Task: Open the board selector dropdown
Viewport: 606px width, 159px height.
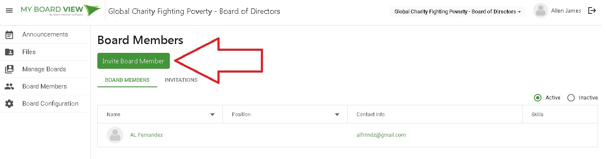Action: pos(457,12)
